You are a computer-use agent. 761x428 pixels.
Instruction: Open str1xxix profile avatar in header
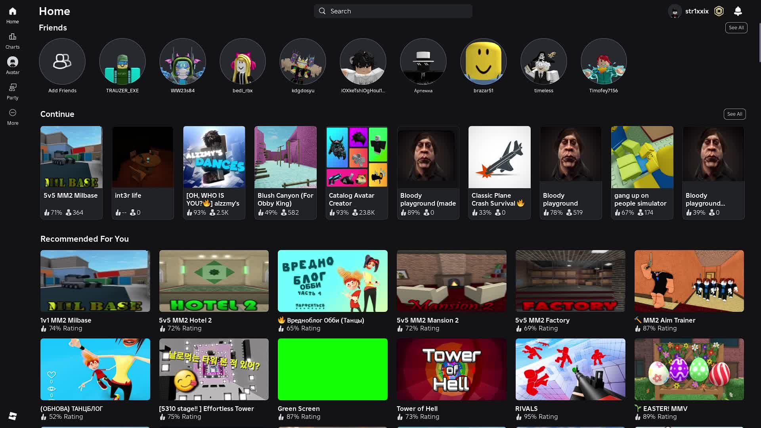[x=675, y=11]
